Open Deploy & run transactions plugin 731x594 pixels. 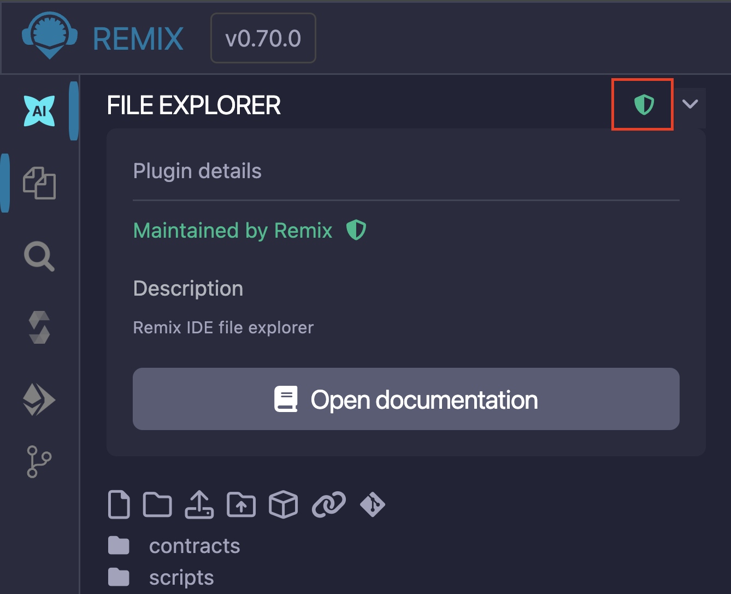click(x=39, y=399)
